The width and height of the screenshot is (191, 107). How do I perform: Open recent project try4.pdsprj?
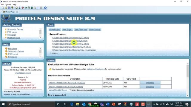pos(70,41)
